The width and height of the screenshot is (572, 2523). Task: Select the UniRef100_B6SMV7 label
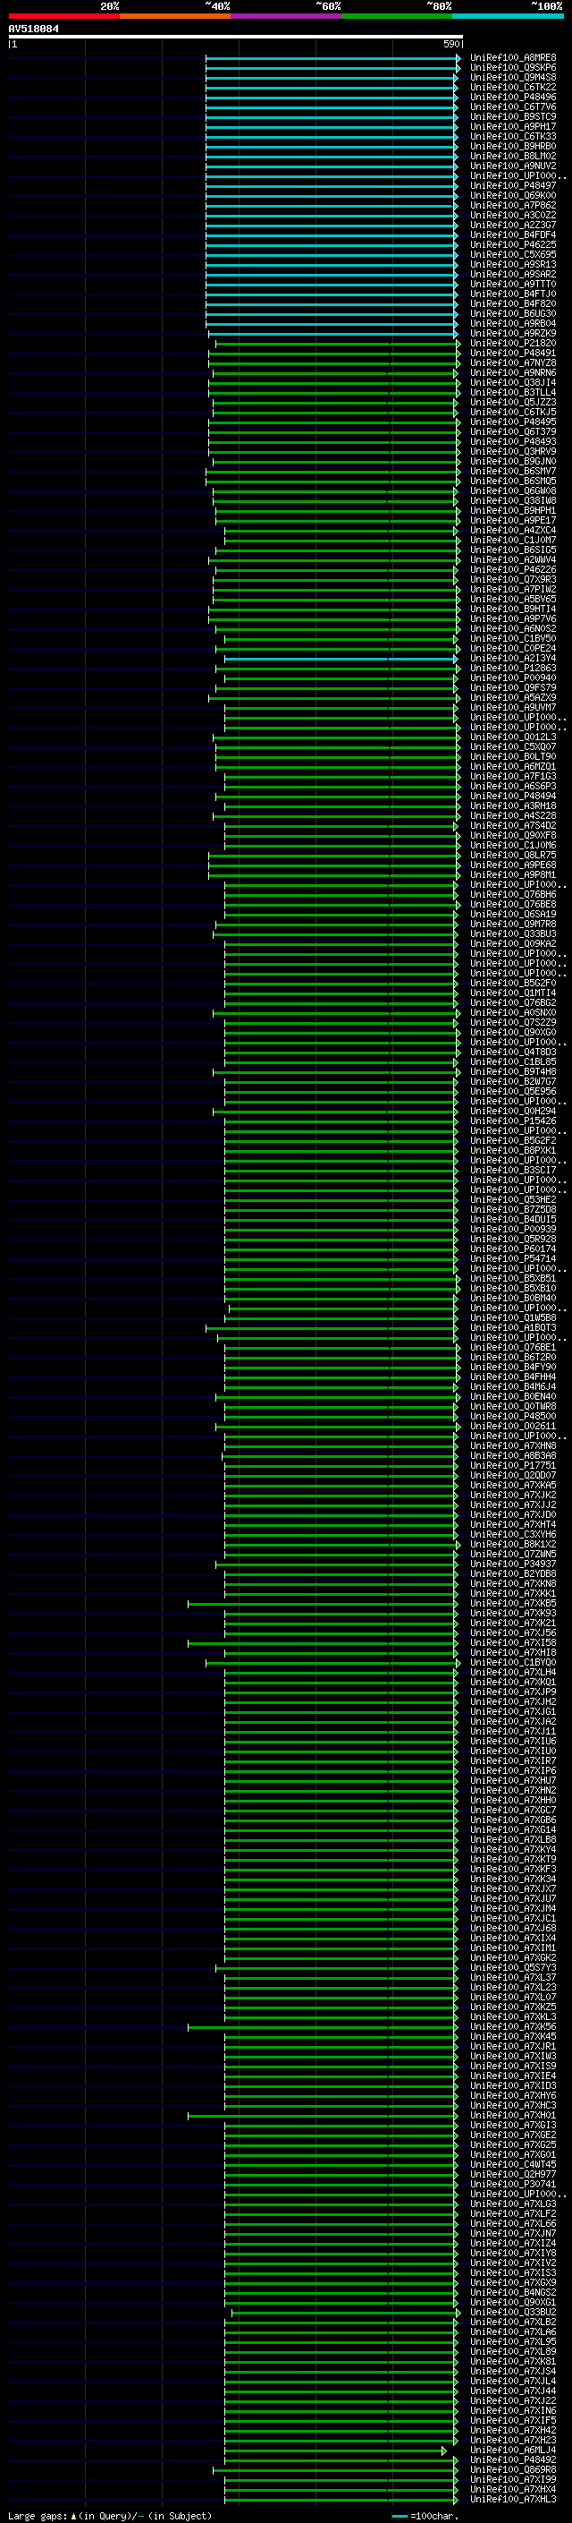(x=512, y=471)
